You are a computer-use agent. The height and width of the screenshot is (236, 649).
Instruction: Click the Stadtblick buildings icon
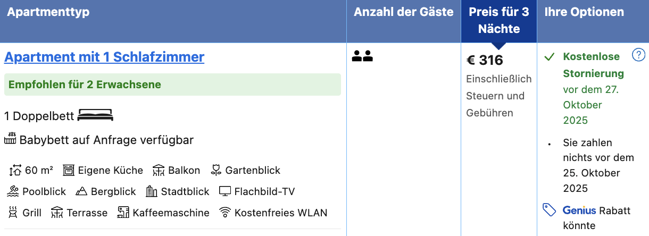[152, 191]
